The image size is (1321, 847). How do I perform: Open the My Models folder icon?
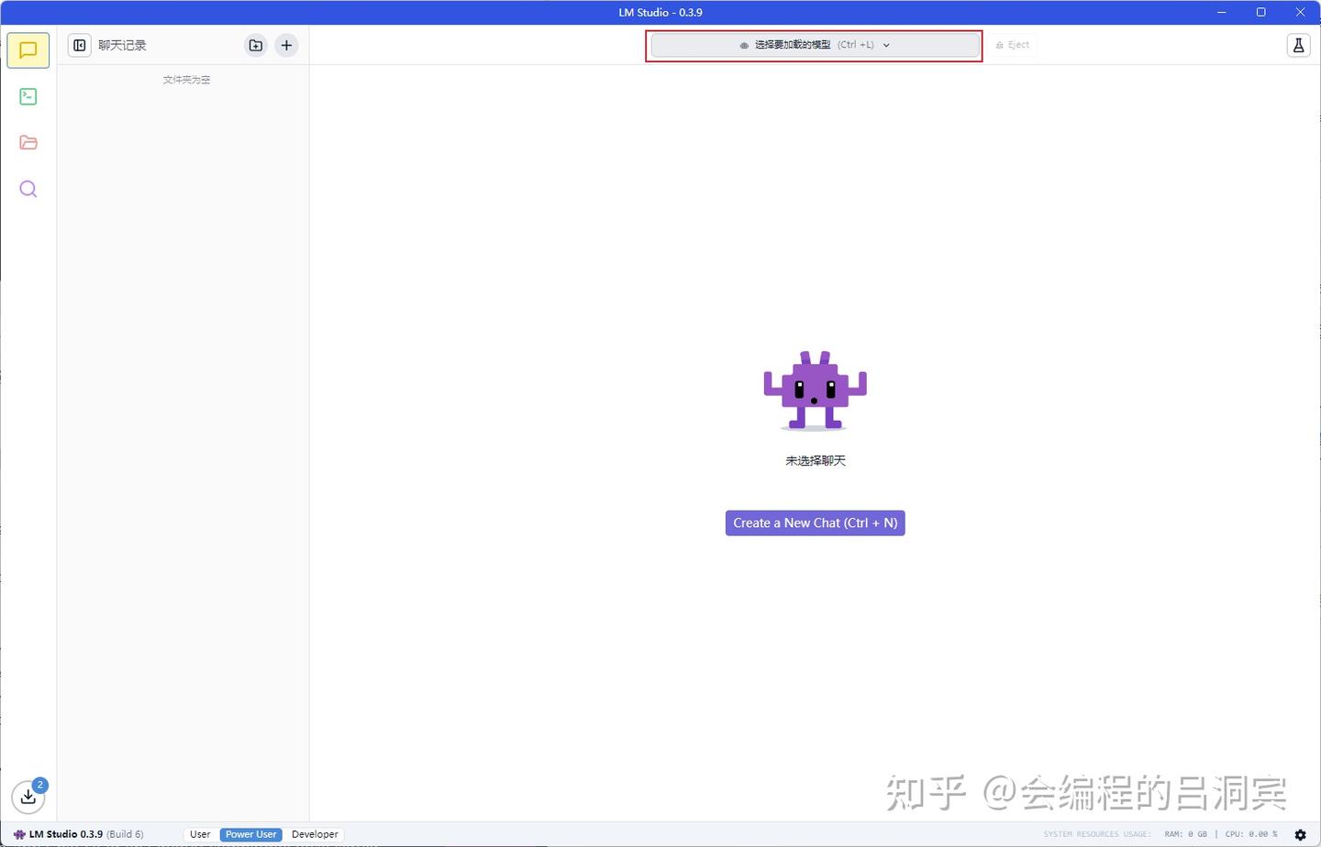click(x=28, y=142)
